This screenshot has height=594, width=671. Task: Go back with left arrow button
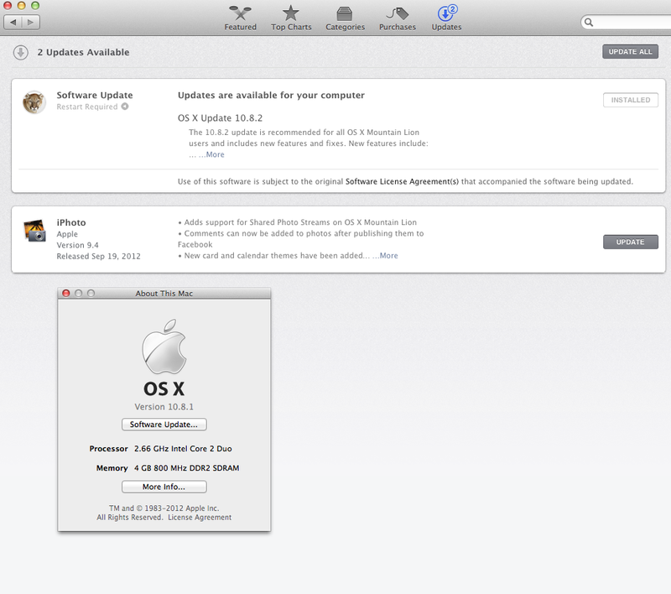[13, 22]
